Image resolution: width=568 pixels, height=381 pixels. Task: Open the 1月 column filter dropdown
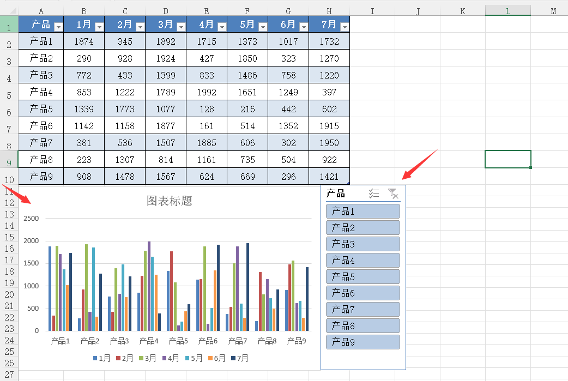99,27
